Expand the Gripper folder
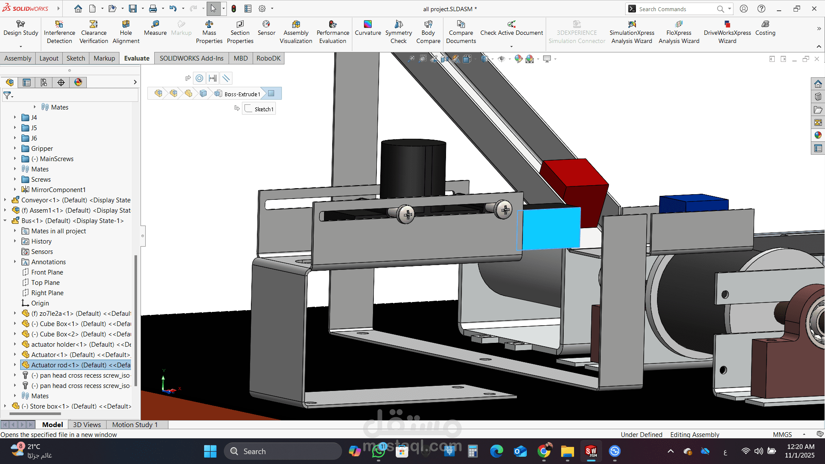The width and height of the screenshot is (825, 464). click(x=15, y=148)
